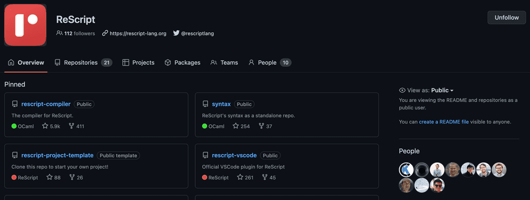
Task: Open rescript-vscode stargazers showing 261
Action: click(245, 177)
